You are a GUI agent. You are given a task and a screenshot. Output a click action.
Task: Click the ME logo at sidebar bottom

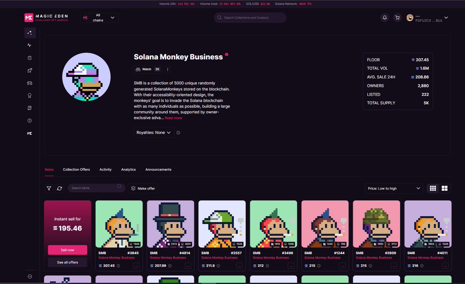pyautogui.click(x=30, y=133)
